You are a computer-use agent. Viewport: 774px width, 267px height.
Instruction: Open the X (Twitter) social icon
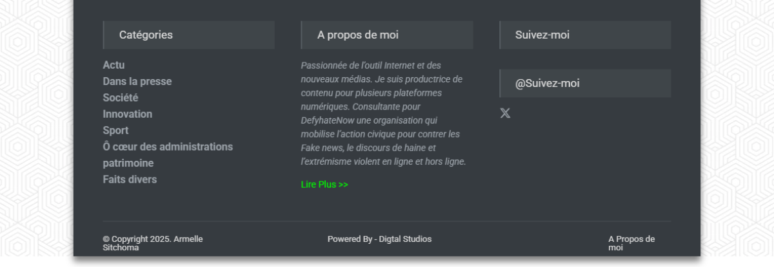point(505,113)
